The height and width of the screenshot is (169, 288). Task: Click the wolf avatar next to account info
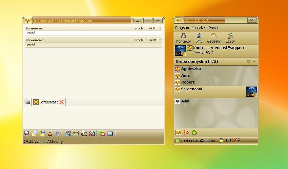[x=180, y=51]
